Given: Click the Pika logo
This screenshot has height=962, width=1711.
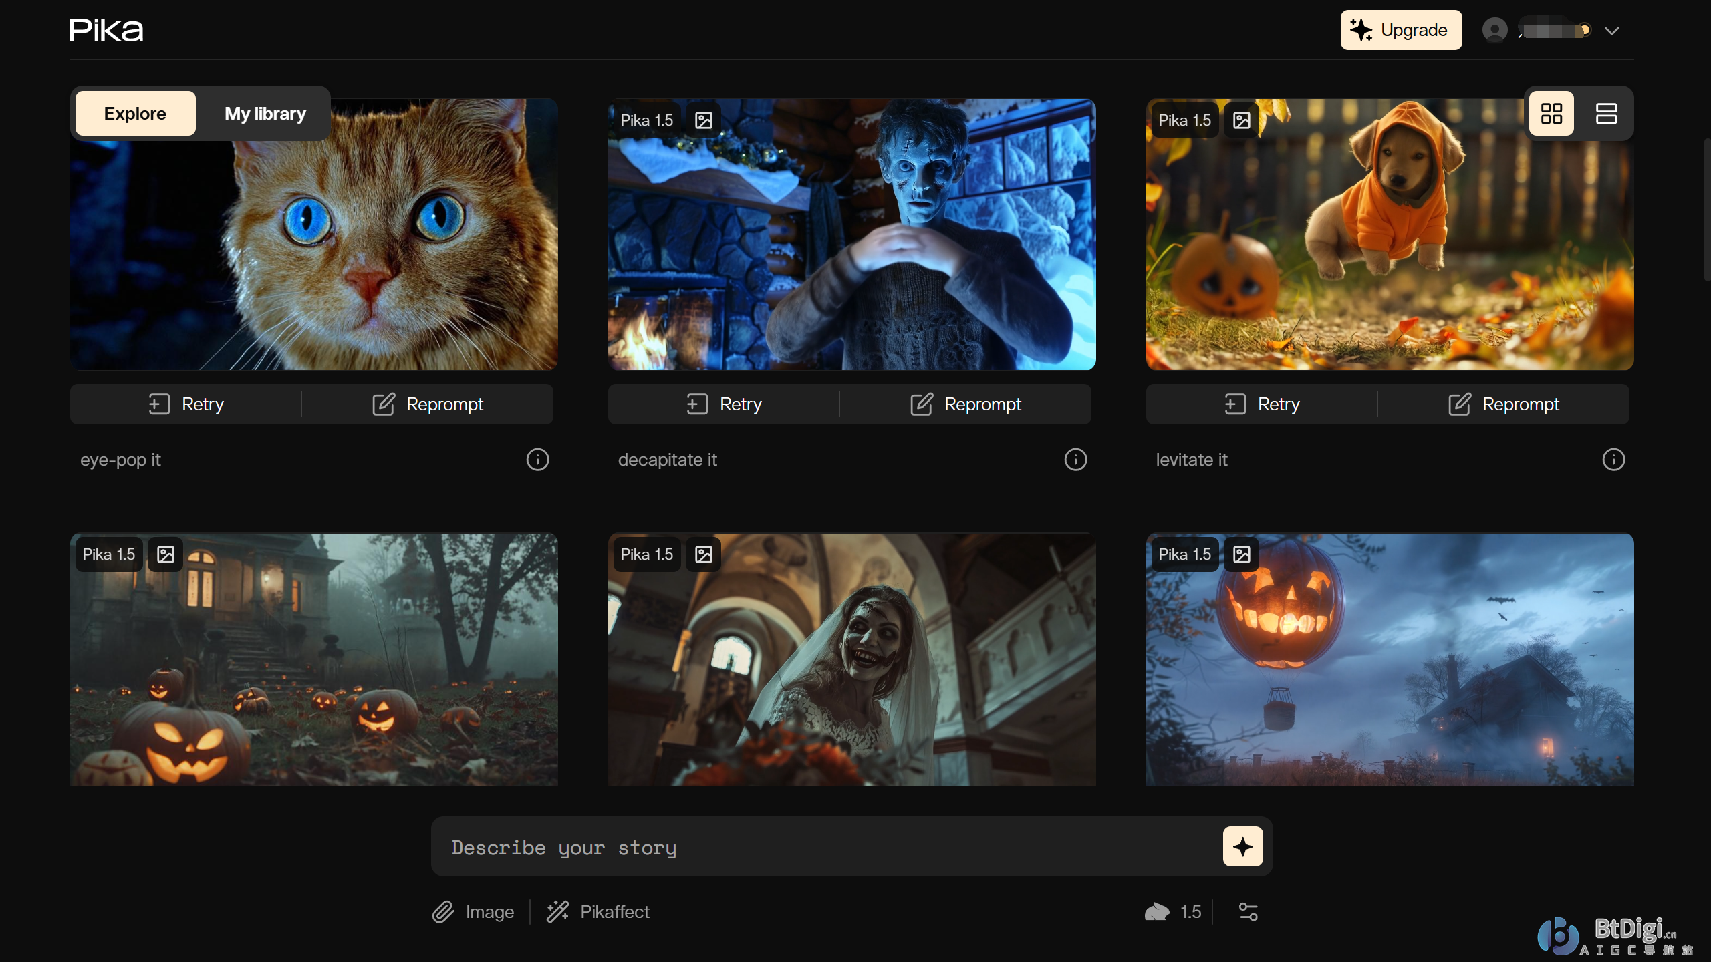Looking at the screenshot, I should [x=106, y=30].
